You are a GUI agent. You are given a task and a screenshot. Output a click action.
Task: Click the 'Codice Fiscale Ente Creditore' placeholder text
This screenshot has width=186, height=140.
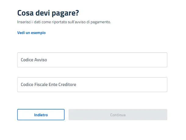click(48, 84)
